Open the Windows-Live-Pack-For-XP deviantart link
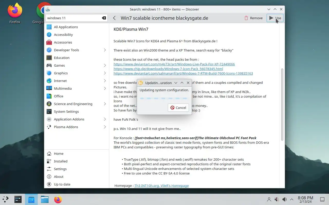 tap(174, 64)
